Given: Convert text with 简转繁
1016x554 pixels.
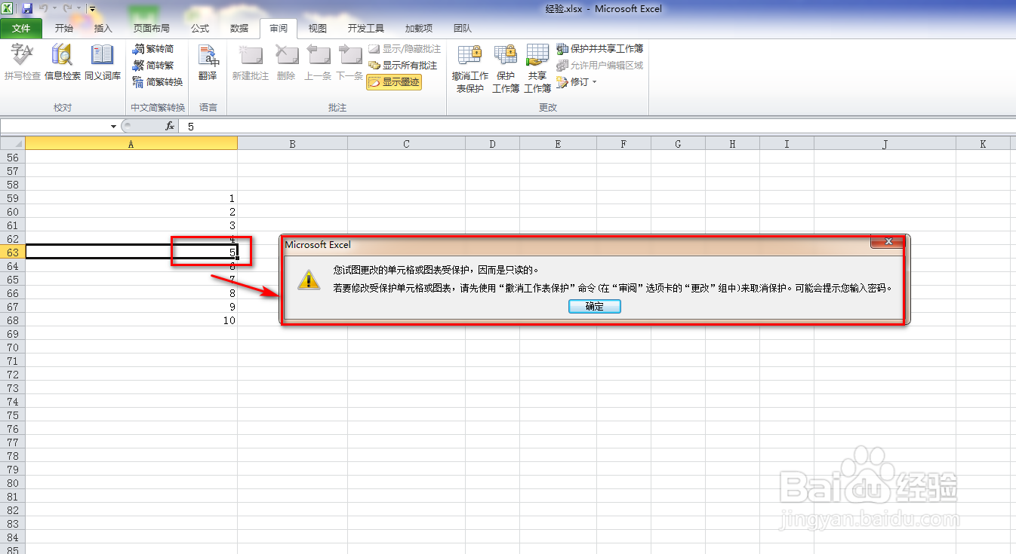Looking at the screenshot, I should (x=154, y=66).
